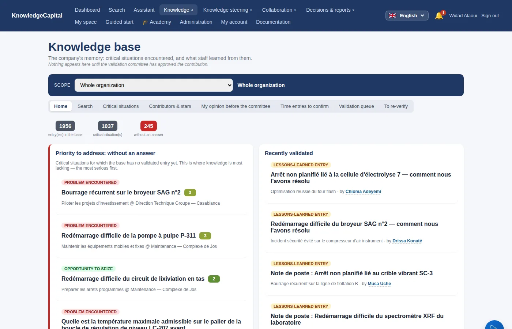Switch to the Critical situations tab

coord(121,106)
